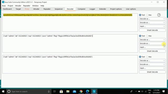Screen dimensions: 168x94
Task: Open File Explorer from the taskbar
Action: 68,91
